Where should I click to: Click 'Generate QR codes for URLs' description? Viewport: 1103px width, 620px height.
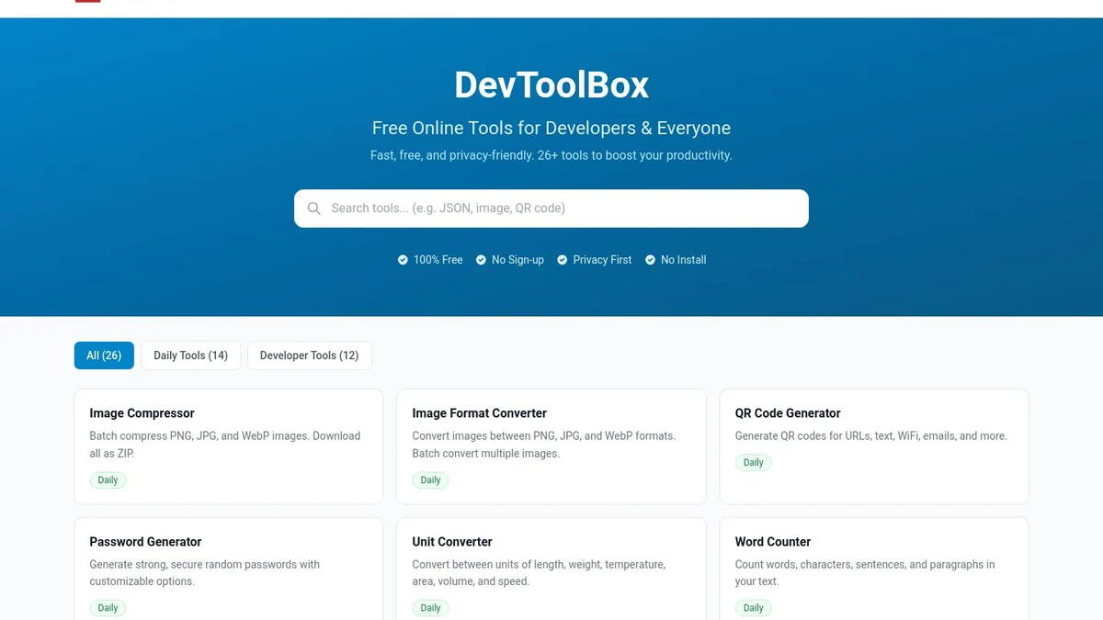tap(871, 436)
